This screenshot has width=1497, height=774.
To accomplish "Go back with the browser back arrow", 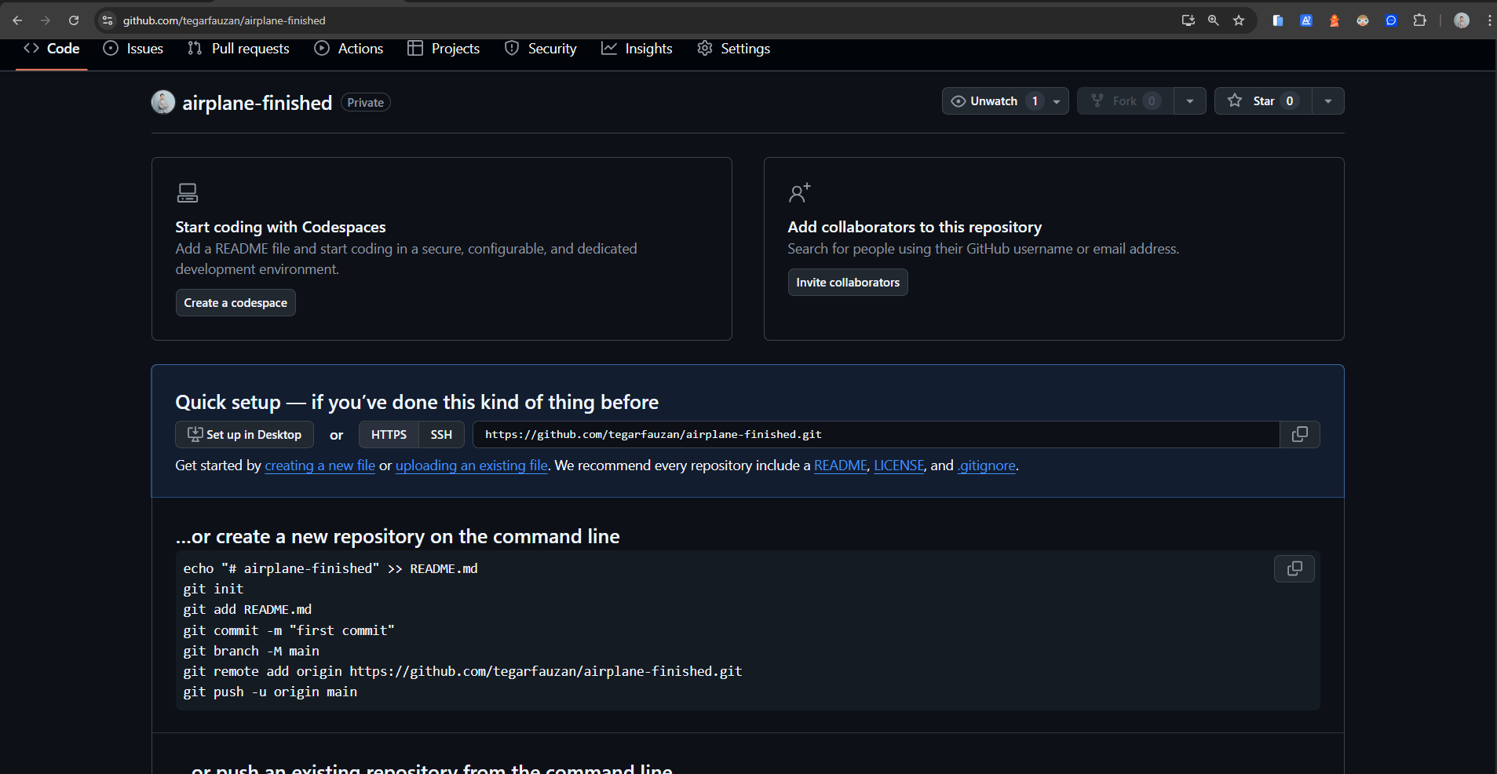I will tap(17, 20).
